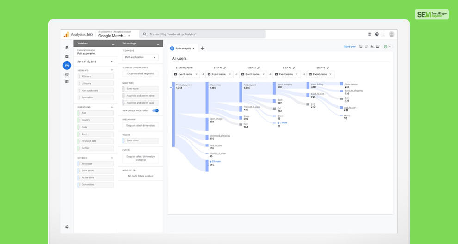Select the All users segment
This screenshot has width=458, height=244.
coord(95,76)
